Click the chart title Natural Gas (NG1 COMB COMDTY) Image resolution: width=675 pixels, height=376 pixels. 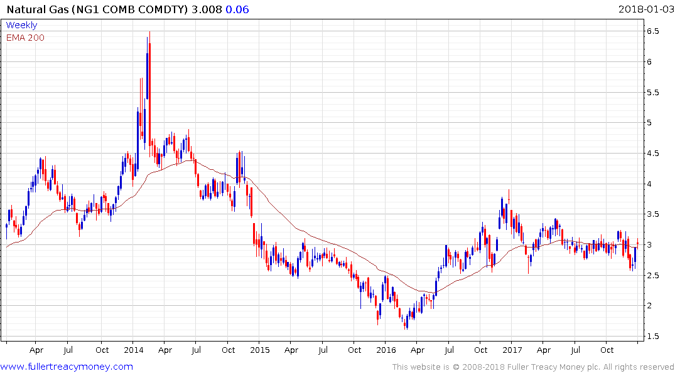(97, 9)
